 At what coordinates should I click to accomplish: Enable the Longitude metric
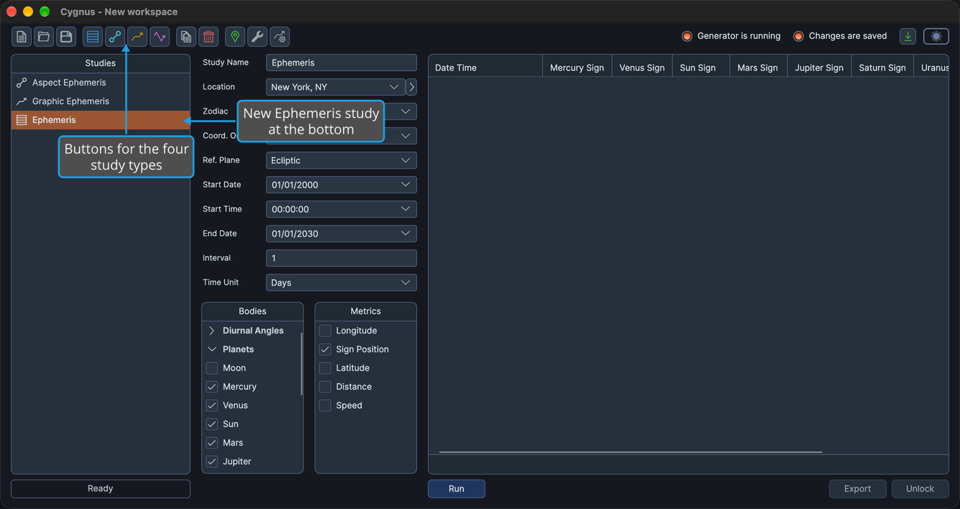(x=325, y=331)
